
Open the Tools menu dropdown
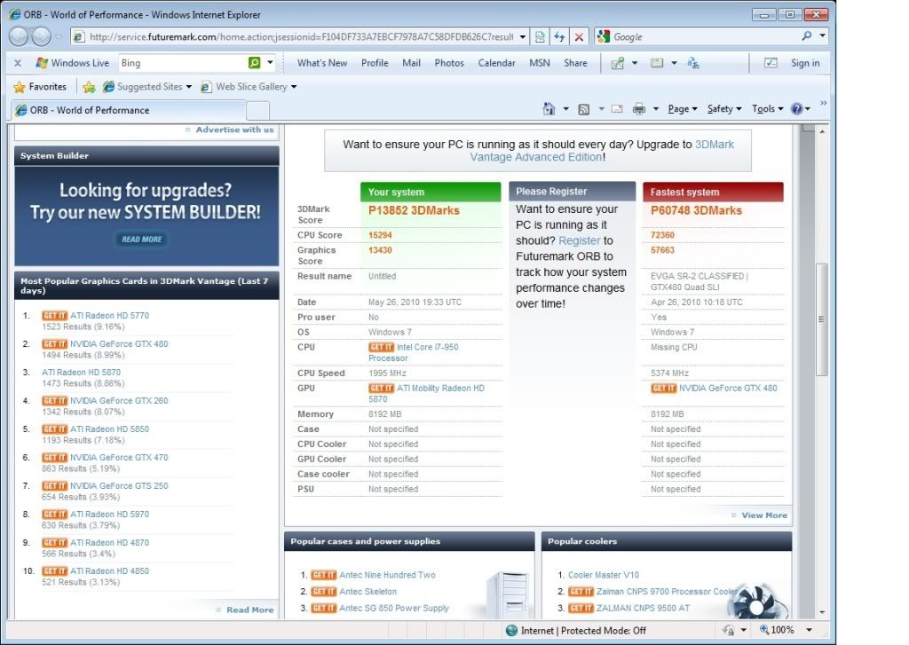[768, 108]
